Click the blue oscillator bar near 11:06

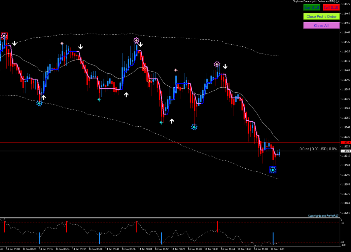273,238
